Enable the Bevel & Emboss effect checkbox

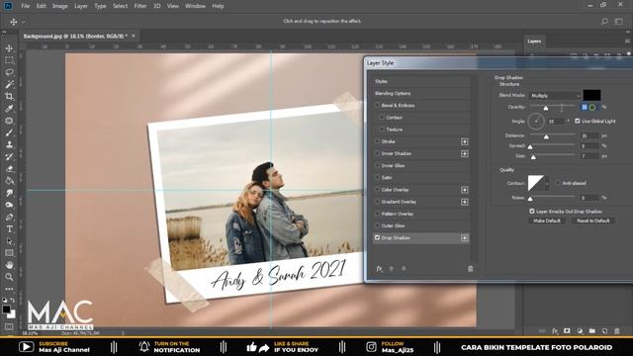click(x=377, y=106)
